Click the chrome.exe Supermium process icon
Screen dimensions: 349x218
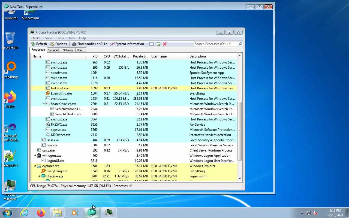(43, 176)
